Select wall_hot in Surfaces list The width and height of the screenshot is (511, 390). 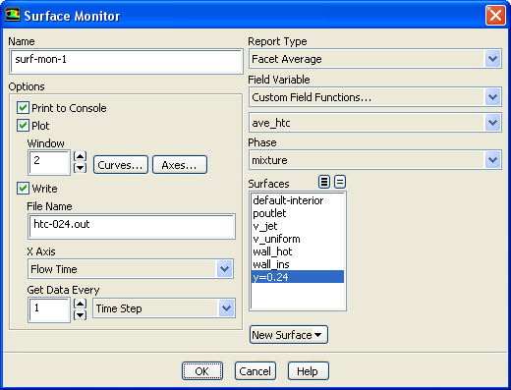298,251
